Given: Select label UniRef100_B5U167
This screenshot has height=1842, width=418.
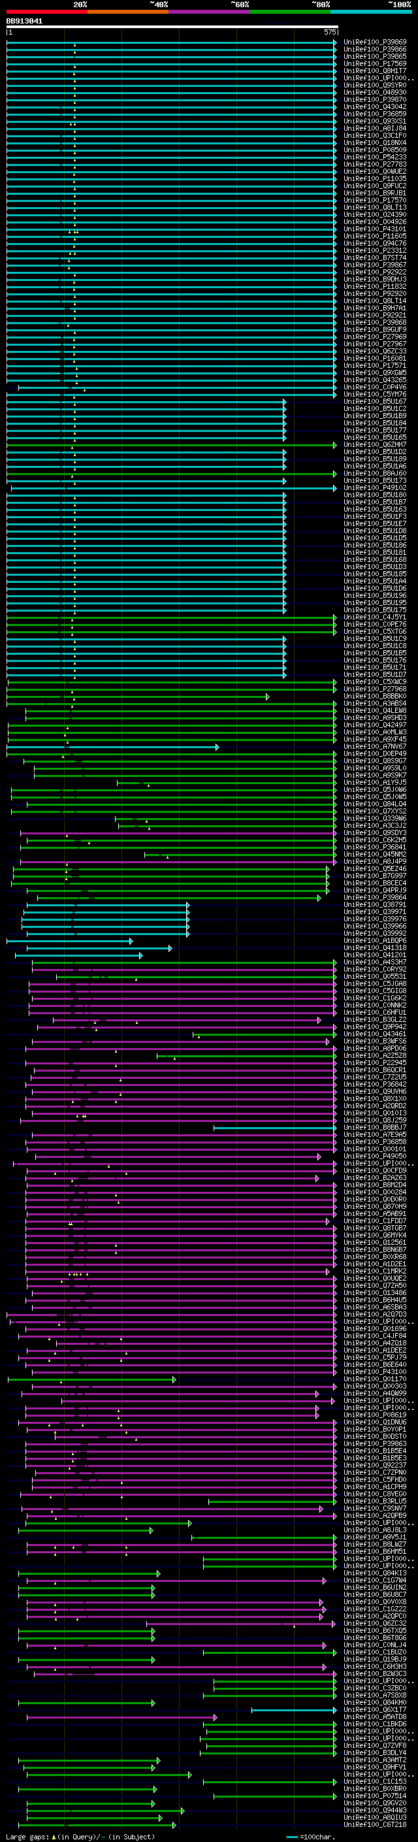Looking at the screenshot, I should (x=375, y=402).
